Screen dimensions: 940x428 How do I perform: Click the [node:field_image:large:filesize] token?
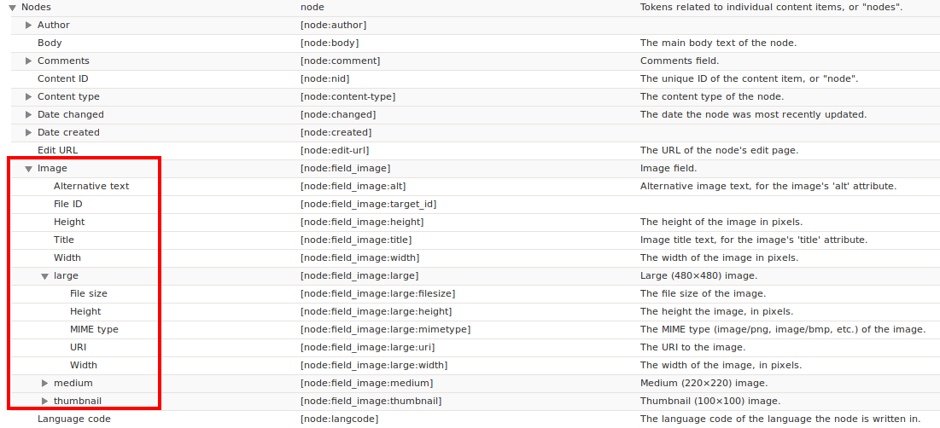(383, 293)
